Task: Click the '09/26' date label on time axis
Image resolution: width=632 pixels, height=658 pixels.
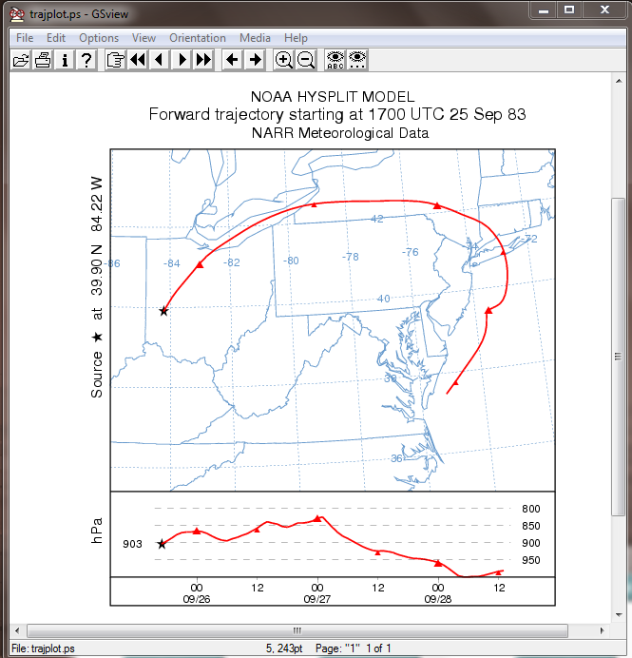Action: point(197,599)
